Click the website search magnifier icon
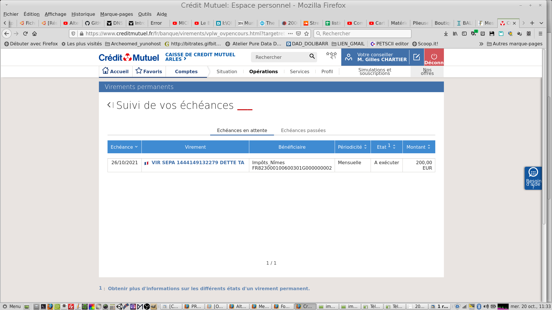The height and width of the screenshot is (310, 552). (x=312, y=57)
